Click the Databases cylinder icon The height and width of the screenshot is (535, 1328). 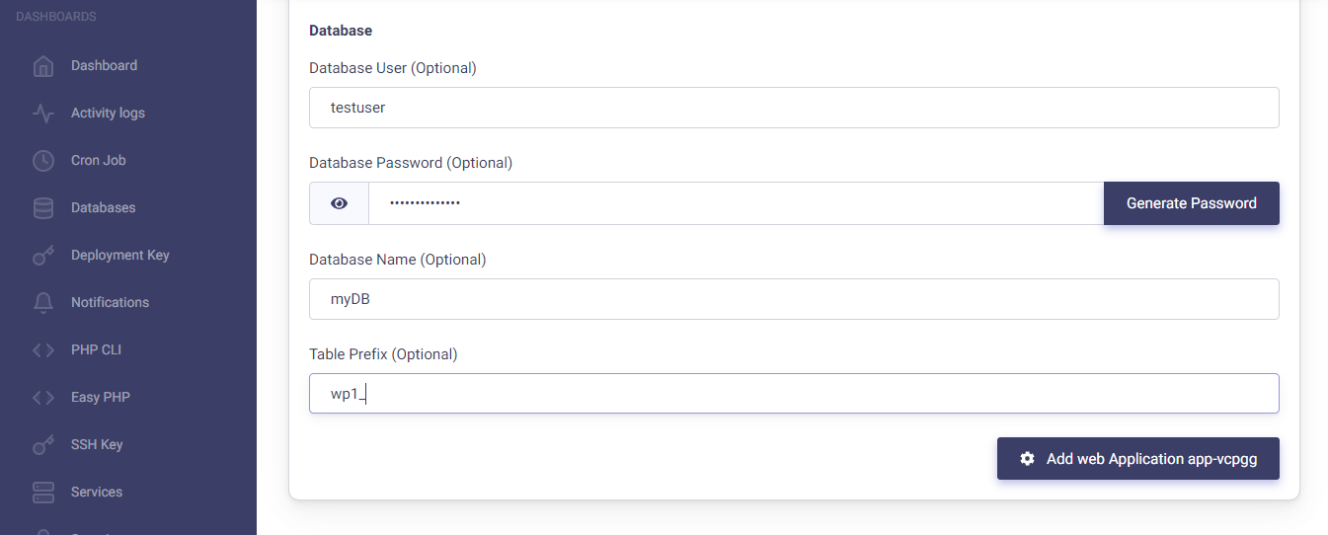pos(43,208)
